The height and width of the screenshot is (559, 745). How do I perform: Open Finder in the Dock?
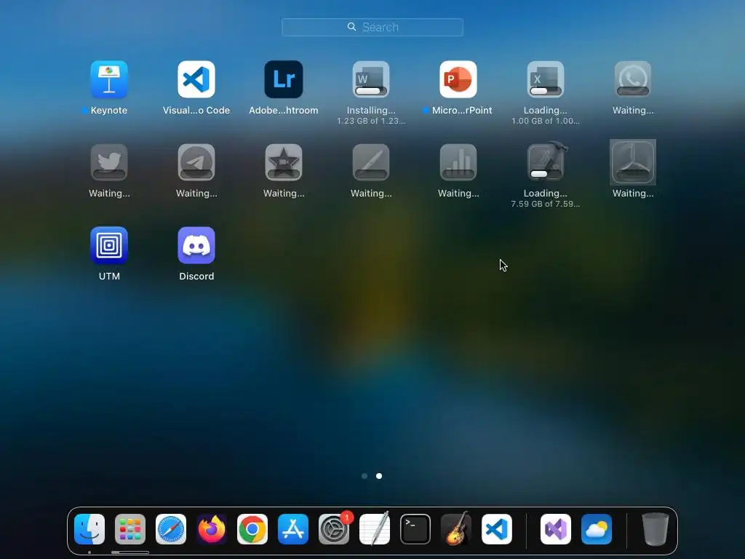click(x=89, y=529)
